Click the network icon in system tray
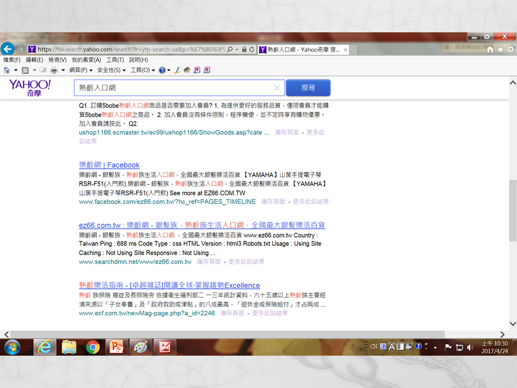Viewport: 517px width, 388px height. tap(459, 347)
